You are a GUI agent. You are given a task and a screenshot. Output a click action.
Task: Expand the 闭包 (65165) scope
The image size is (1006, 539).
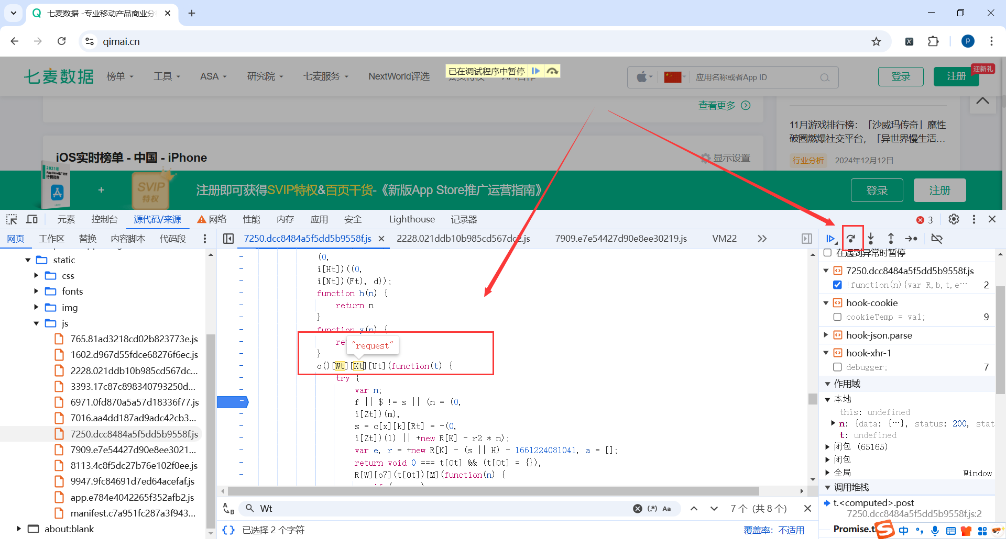coord(828,447)
